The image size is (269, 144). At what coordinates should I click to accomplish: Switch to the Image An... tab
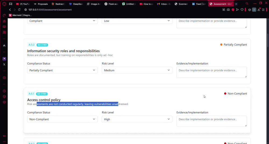pyautogui.click(x=94, y=4)
